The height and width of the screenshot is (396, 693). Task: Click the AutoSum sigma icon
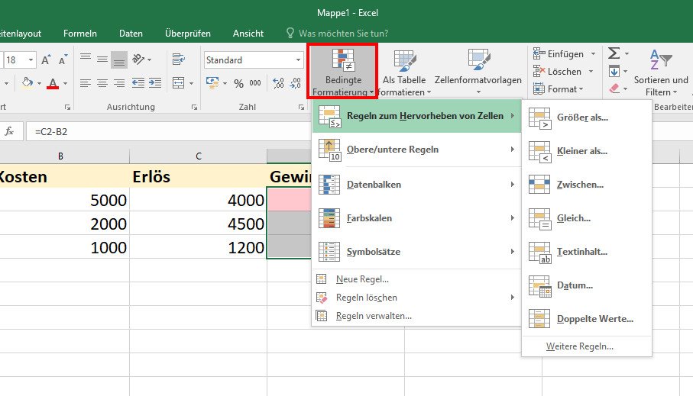[x=614, y=53]
